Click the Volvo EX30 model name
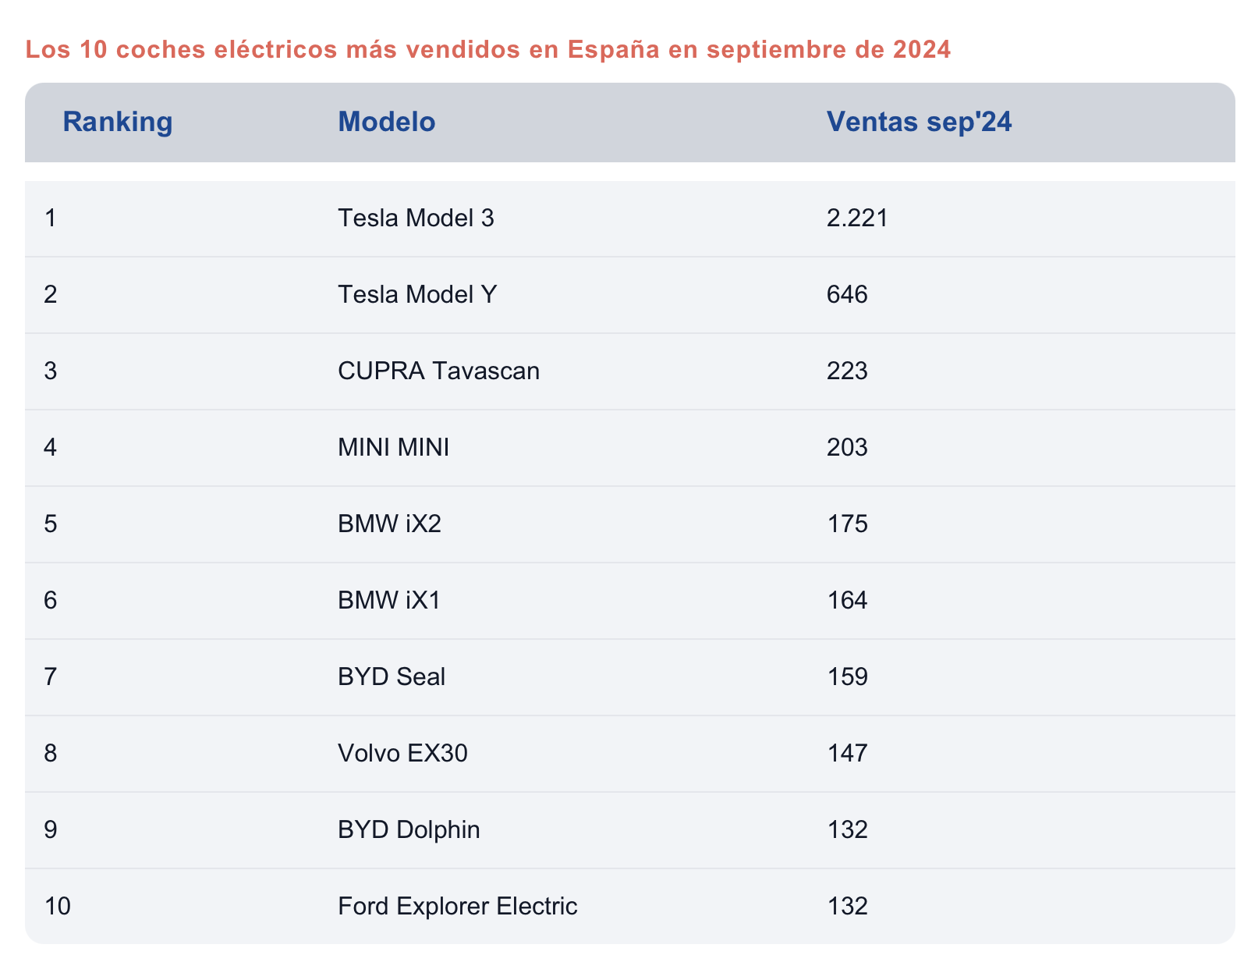 402,753
